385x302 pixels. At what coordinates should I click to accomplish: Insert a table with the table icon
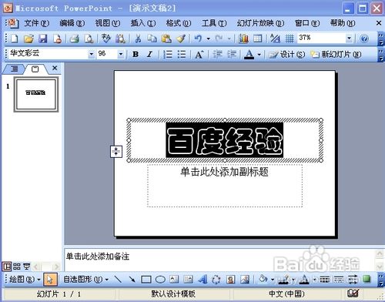[258, 39]
